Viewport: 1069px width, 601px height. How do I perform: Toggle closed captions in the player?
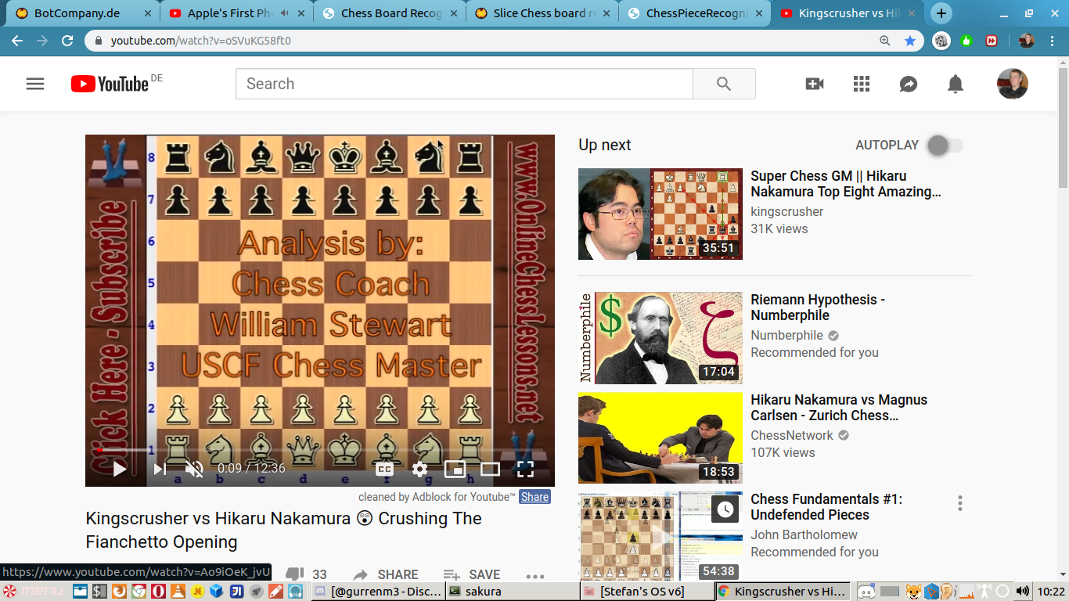pyautogui.click(x=384, y=469)
